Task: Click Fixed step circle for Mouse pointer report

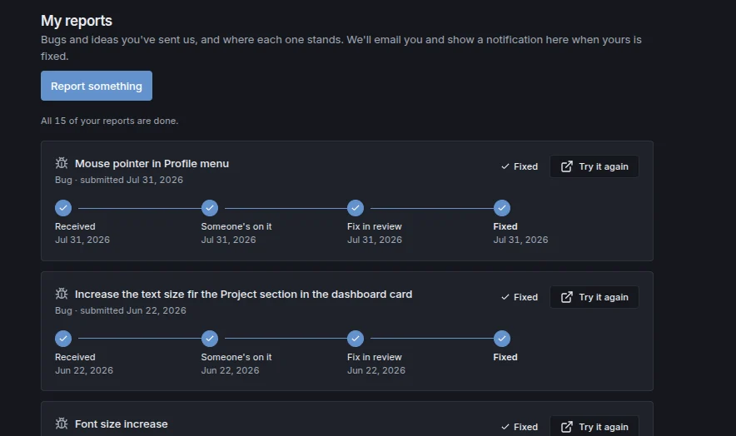Action: (x=502, y=208)
